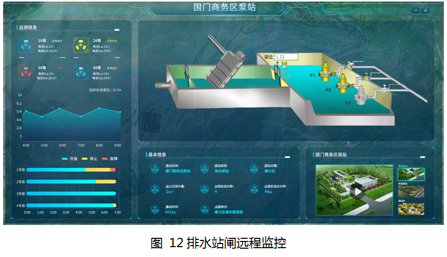Click the 泵站名称 hexagon icon
The height and width of the screenshot is (257, 447).
point(155,168)
